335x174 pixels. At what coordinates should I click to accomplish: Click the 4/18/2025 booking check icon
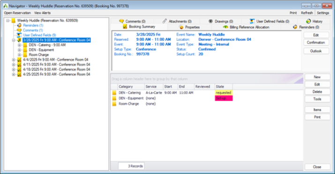tap(19, 69)
